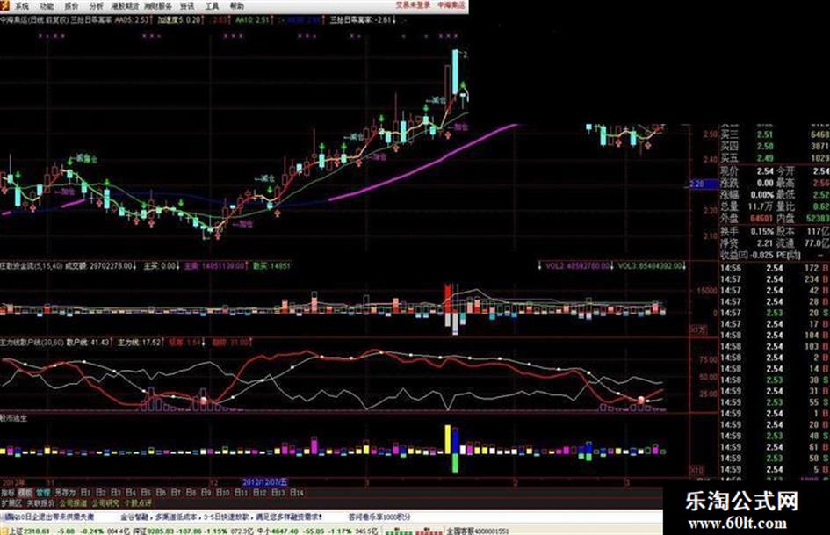Screen dimensions: 830x535
Task: Click the 买三 price 2.51 row
Action: coord(775,134)
